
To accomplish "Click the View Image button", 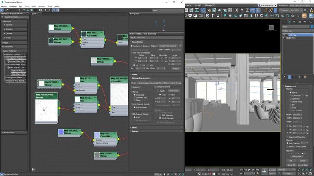I will 174,91.
